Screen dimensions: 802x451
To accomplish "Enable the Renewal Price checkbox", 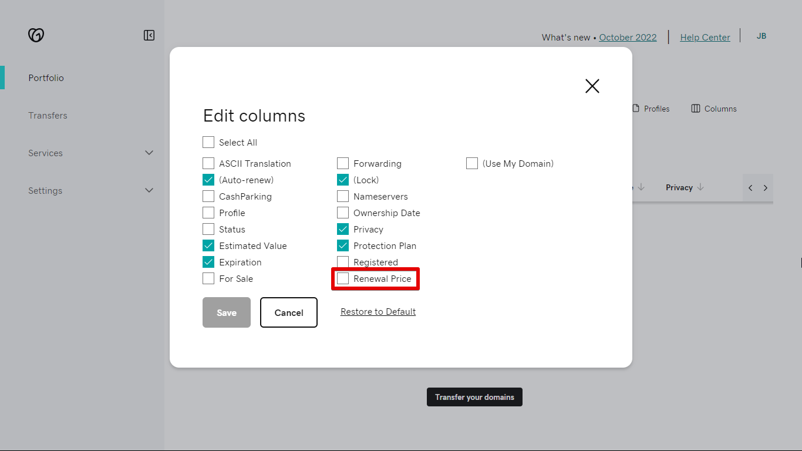I will (x=343, y=278).
